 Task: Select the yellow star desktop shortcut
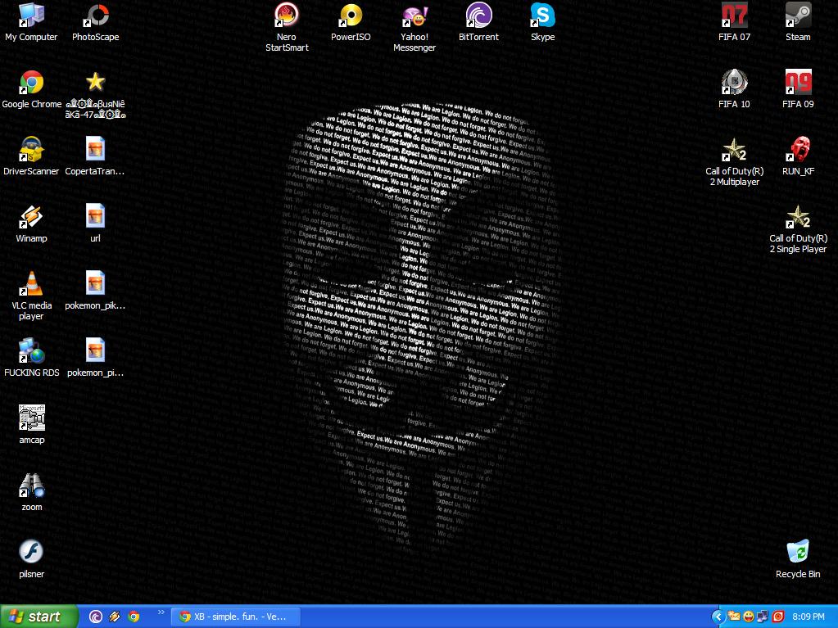[95, 94]
